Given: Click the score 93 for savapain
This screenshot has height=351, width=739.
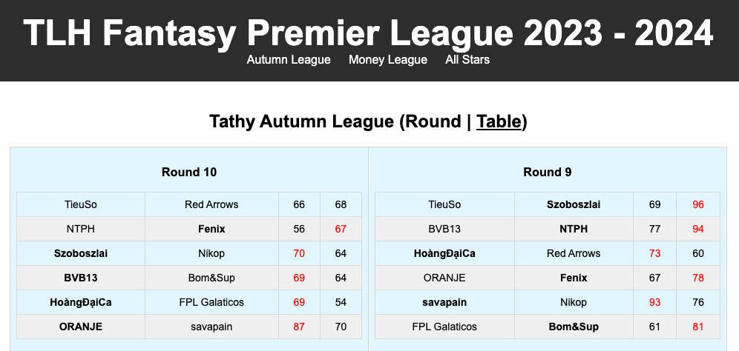Looking at the screenshot, I should pos(654,302).
